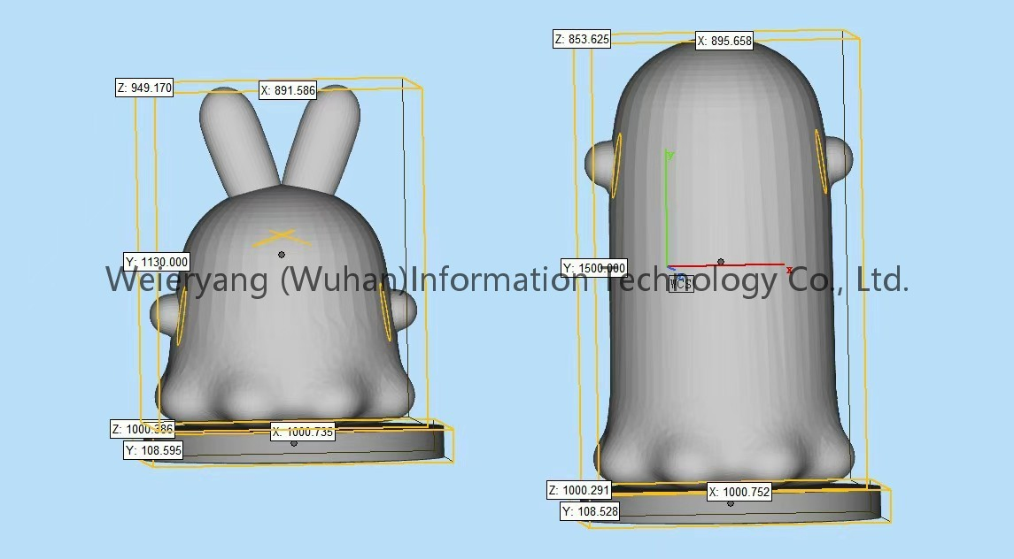
Task: Select the X: 1000.735 base label
Action: tap(303, 433)
